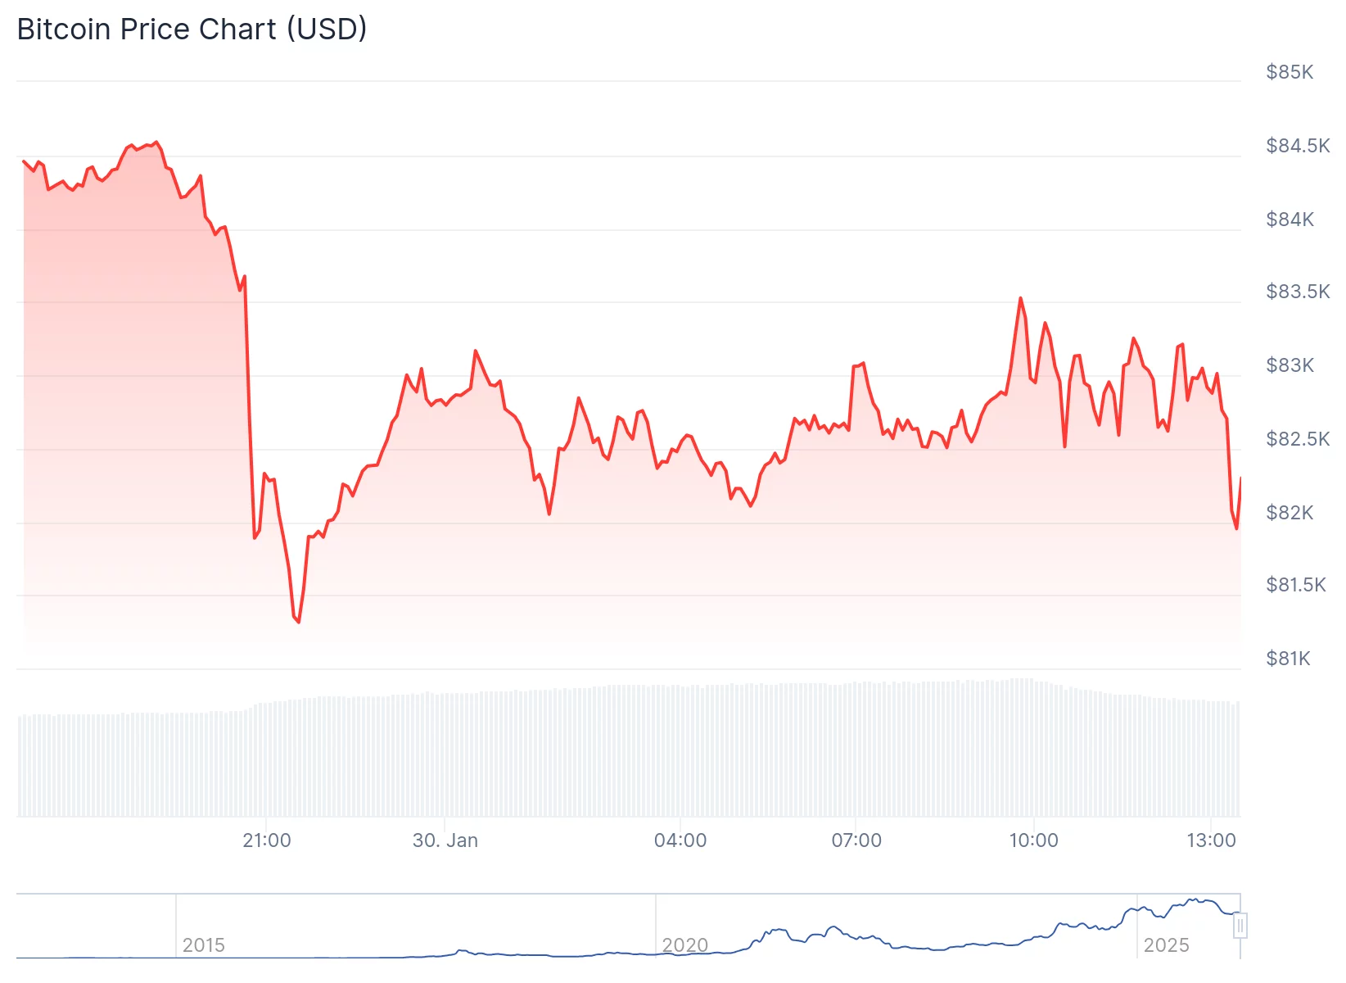
Task: Select the $84K price axis label
Action: pos(1290,220)
